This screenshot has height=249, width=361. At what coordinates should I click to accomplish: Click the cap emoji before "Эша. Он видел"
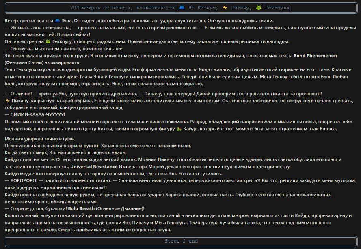(x=58, y=21)
